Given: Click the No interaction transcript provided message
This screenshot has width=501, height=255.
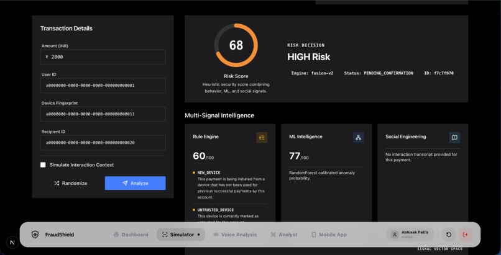Looking at the screenshot, I should (421, 157).
